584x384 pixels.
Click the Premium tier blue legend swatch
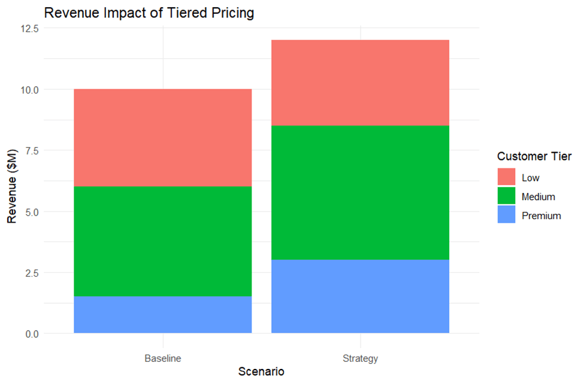point(506,215)
